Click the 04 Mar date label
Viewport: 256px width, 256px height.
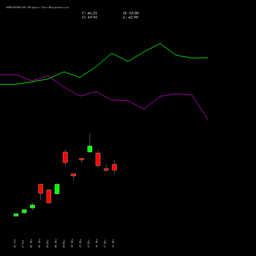pyautogui.click(x=39, y=243)
